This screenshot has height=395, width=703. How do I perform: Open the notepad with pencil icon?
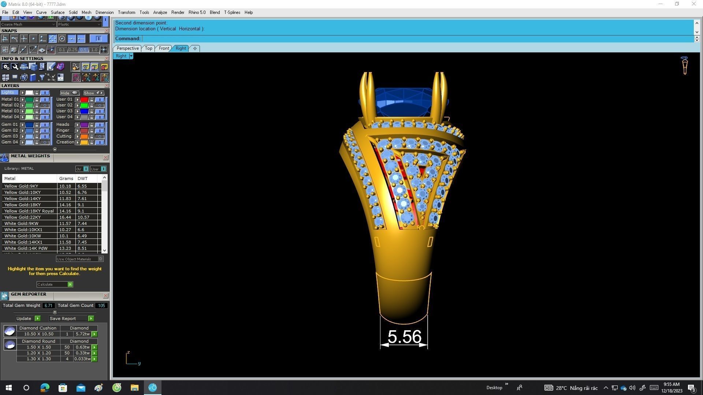coord(51,67)
